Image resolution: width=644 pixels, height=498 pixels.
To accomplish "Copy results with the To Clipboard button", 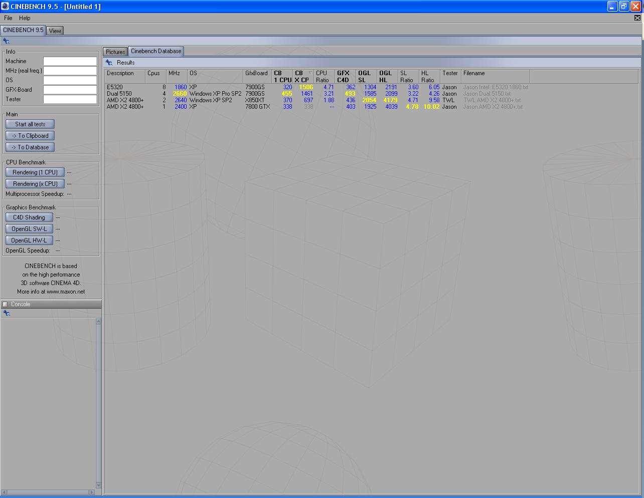I will [x=30, y=136].
